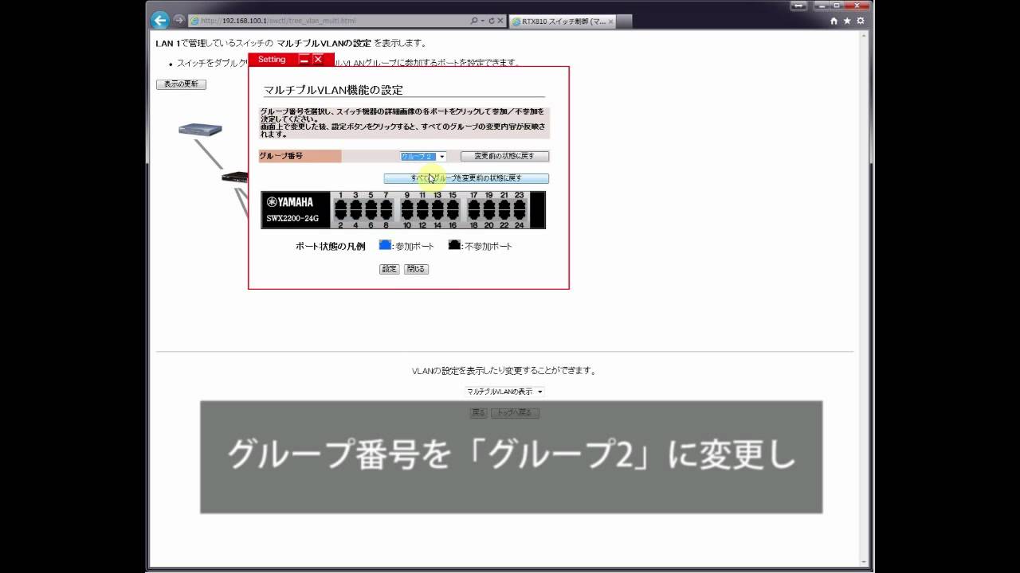Click the 閉じる button in the dialog
The height and width of the screenshot is (573, 1020).
point(416,269)
